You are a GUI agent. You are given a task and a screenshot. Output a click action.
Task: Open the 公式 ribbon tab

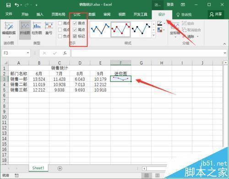click(x=77, y=15)
